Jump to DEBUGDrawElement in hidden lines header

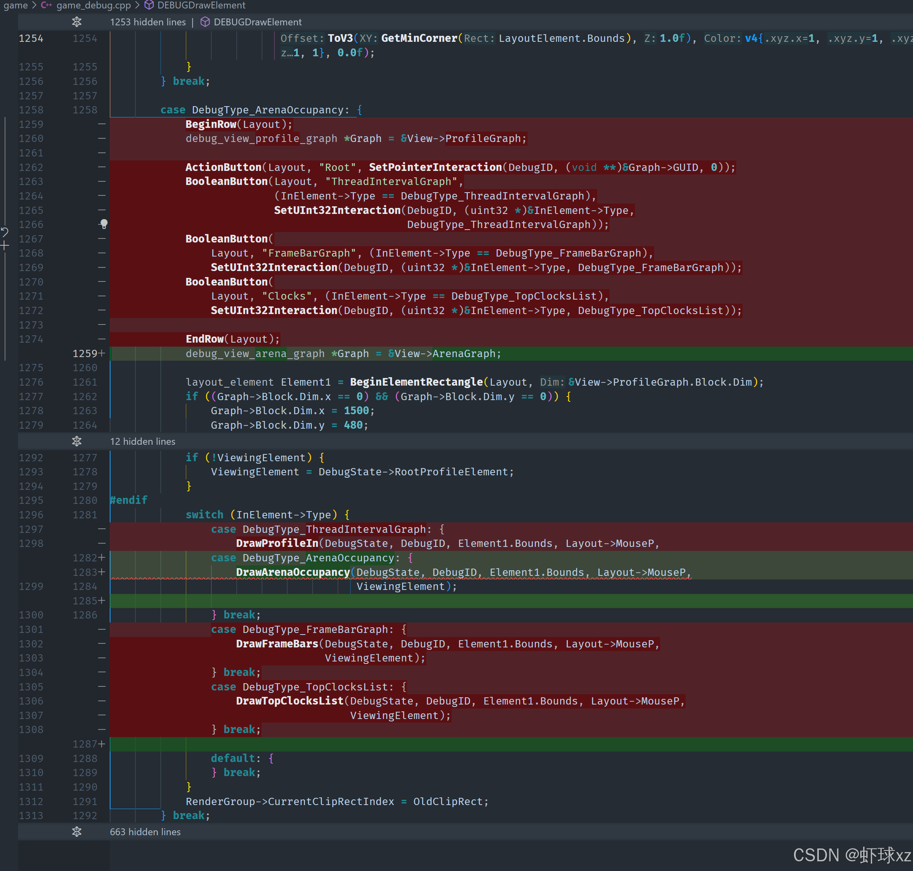point(257,22)
